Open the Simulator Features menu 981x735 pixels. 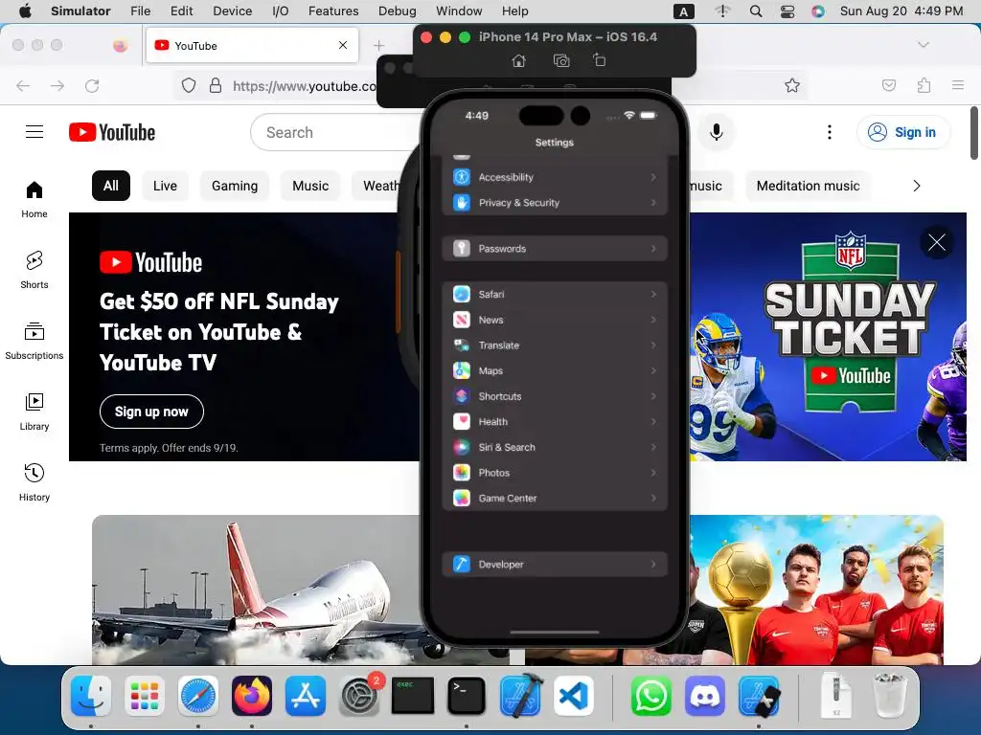(x=333, y=11)
